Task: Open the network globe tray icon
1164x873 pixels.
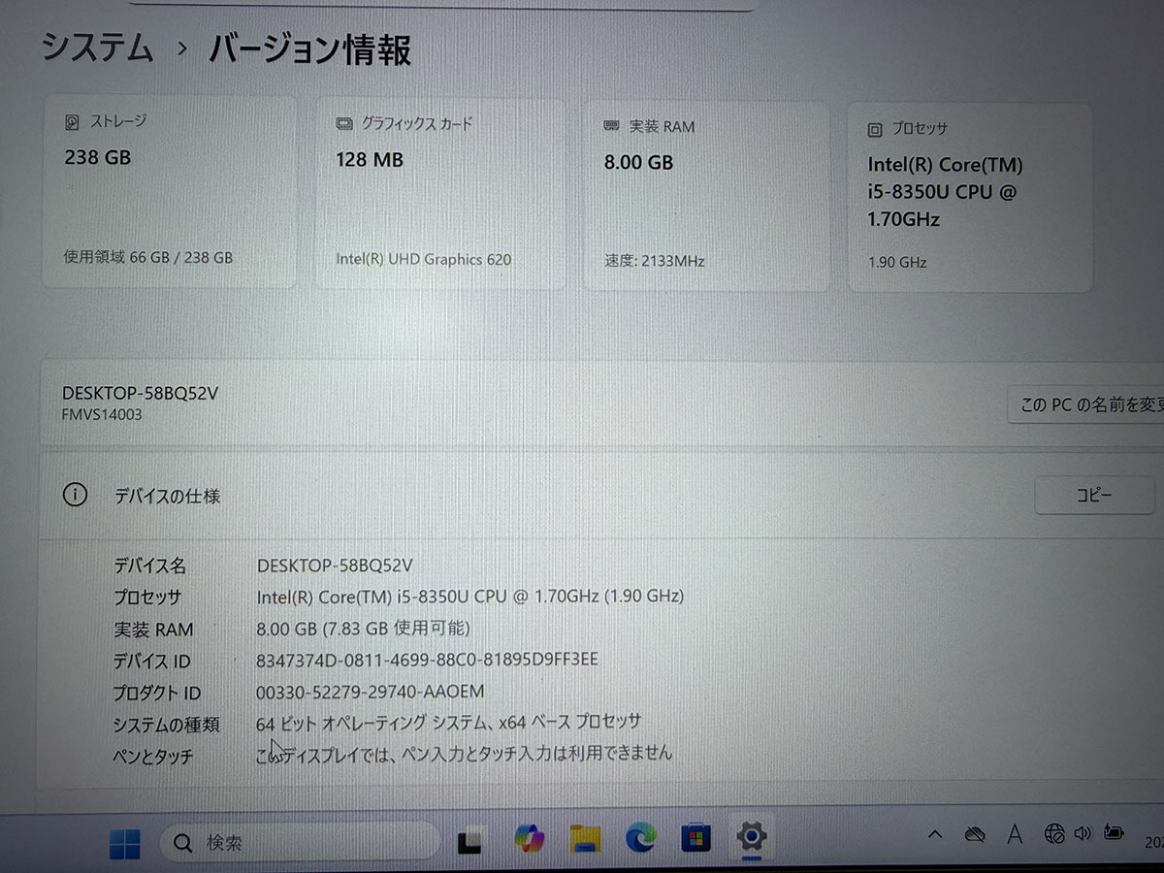Action: 1054,832
